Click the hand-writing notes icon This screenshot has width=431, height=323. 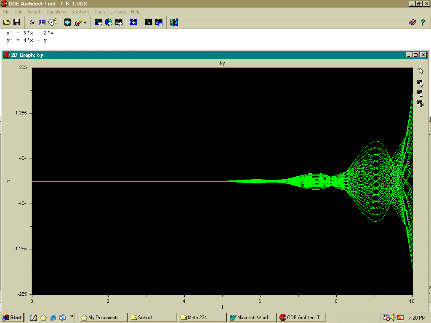click(52, 22)
